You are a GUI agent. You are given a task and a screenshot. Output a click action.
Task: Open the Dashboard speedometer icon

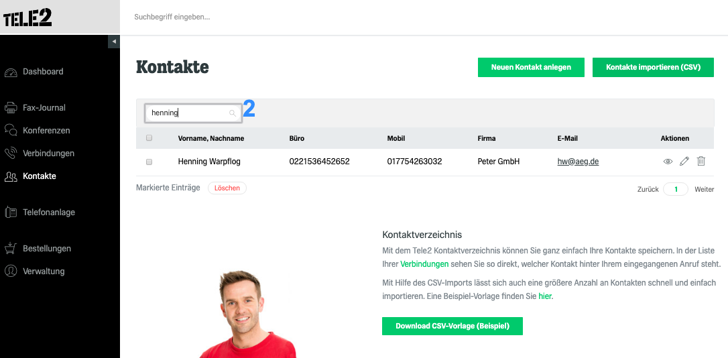click(11, 72)
